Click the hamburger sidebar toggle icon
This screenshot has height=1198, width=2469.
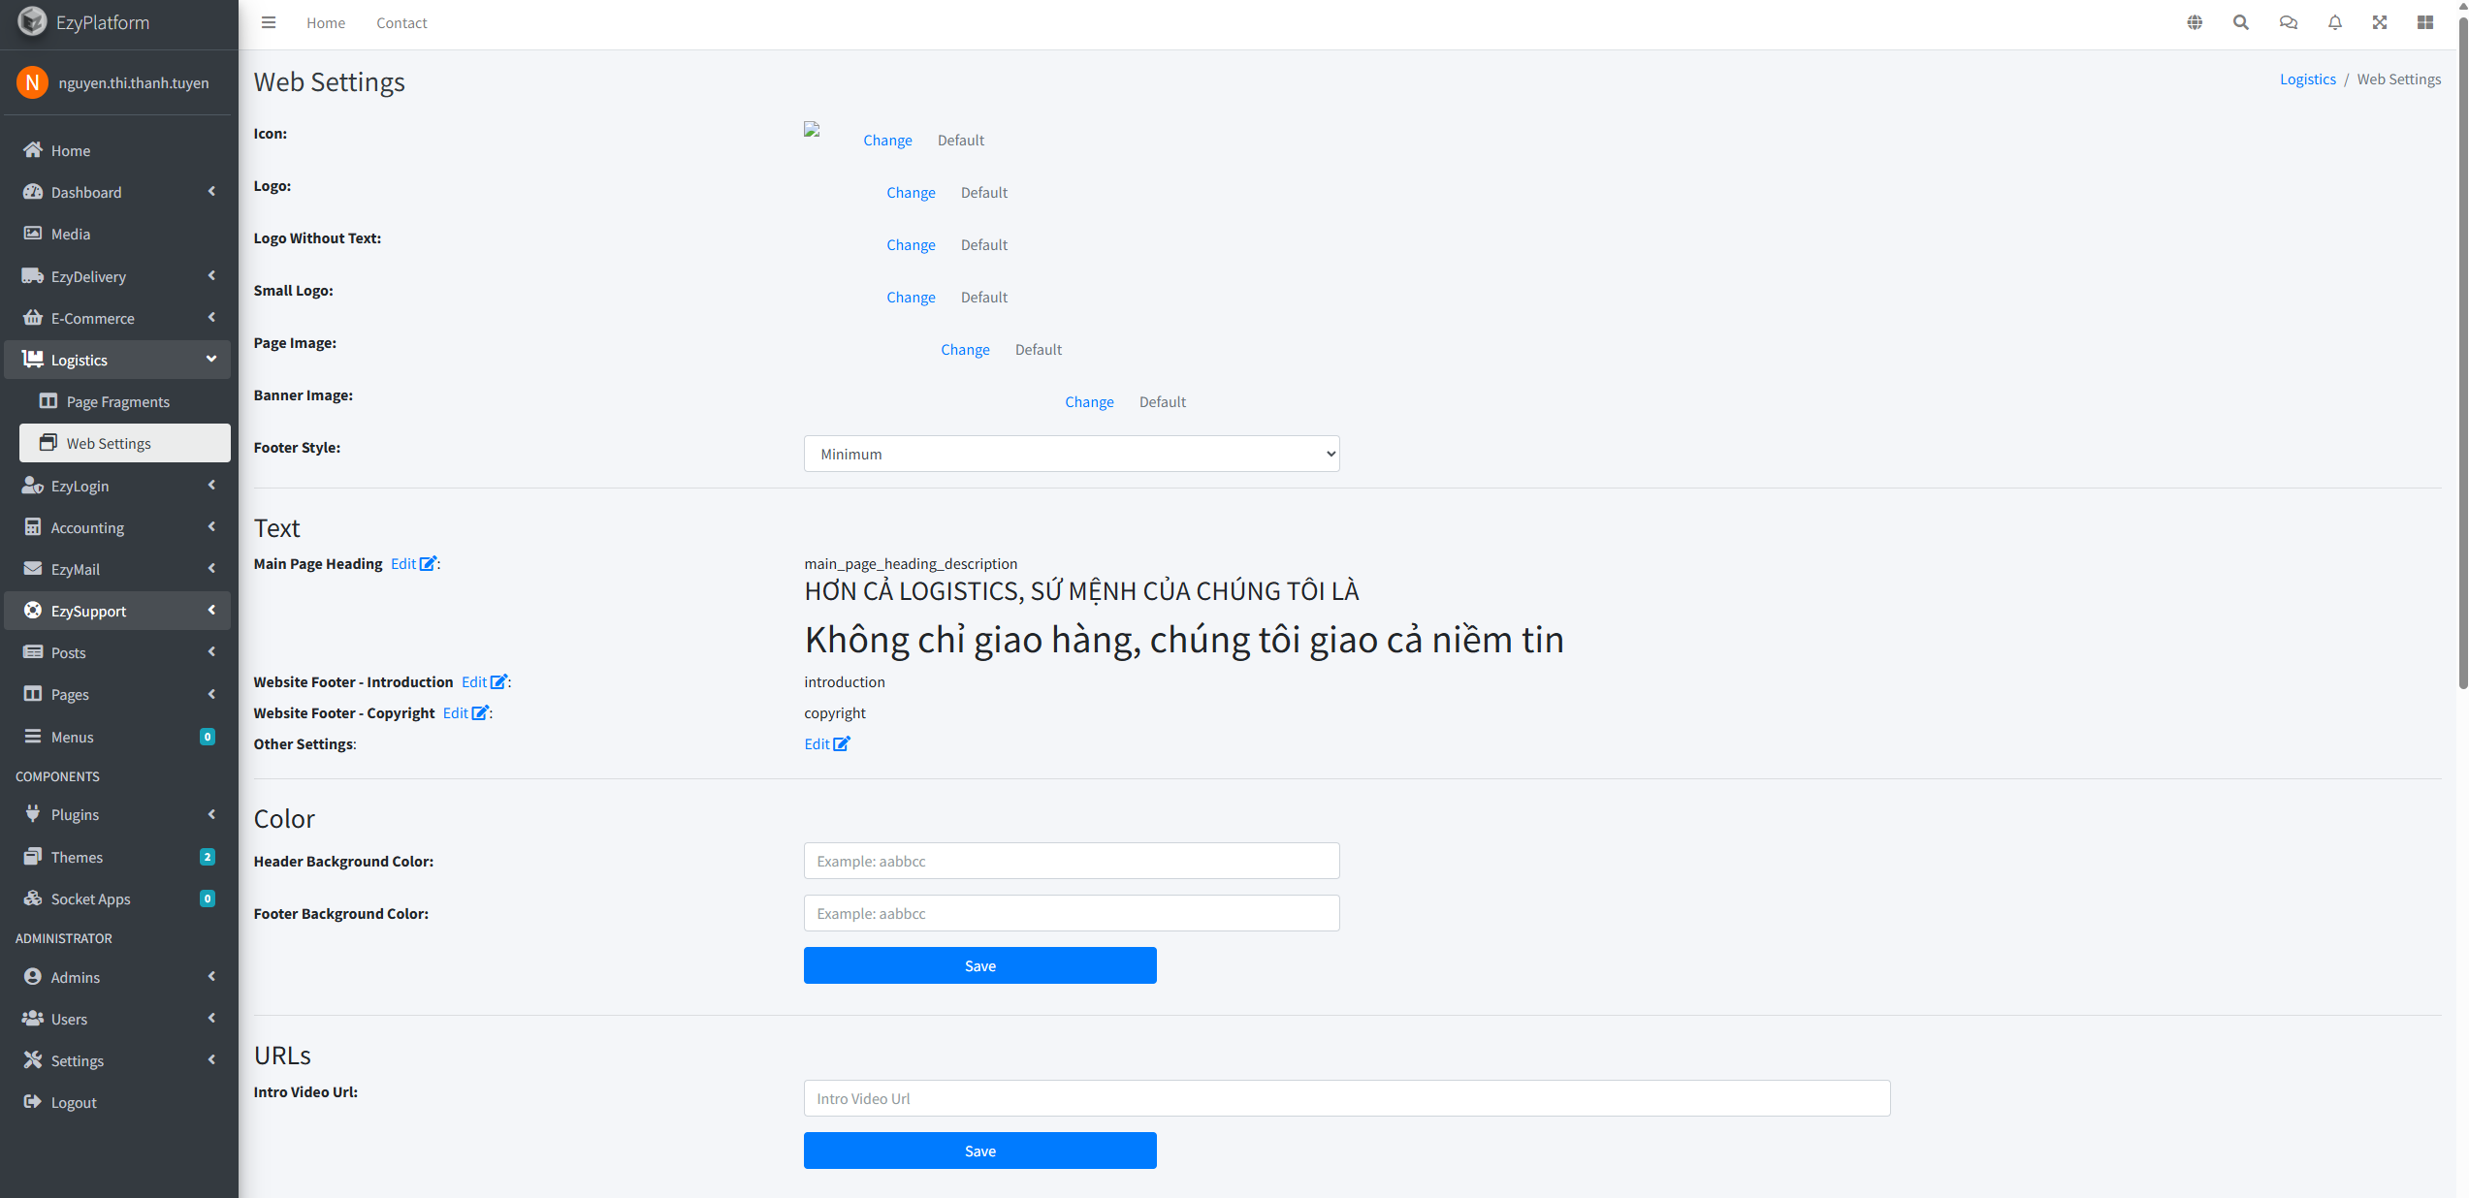coord(269,22)
